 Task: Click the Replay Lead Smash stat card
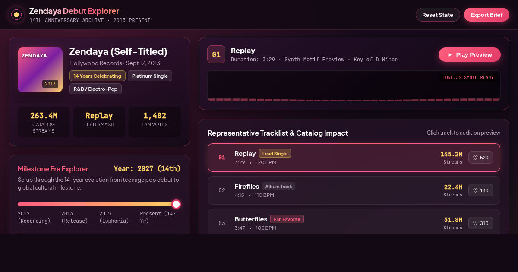pyautogui.click(x=99, y=122)
